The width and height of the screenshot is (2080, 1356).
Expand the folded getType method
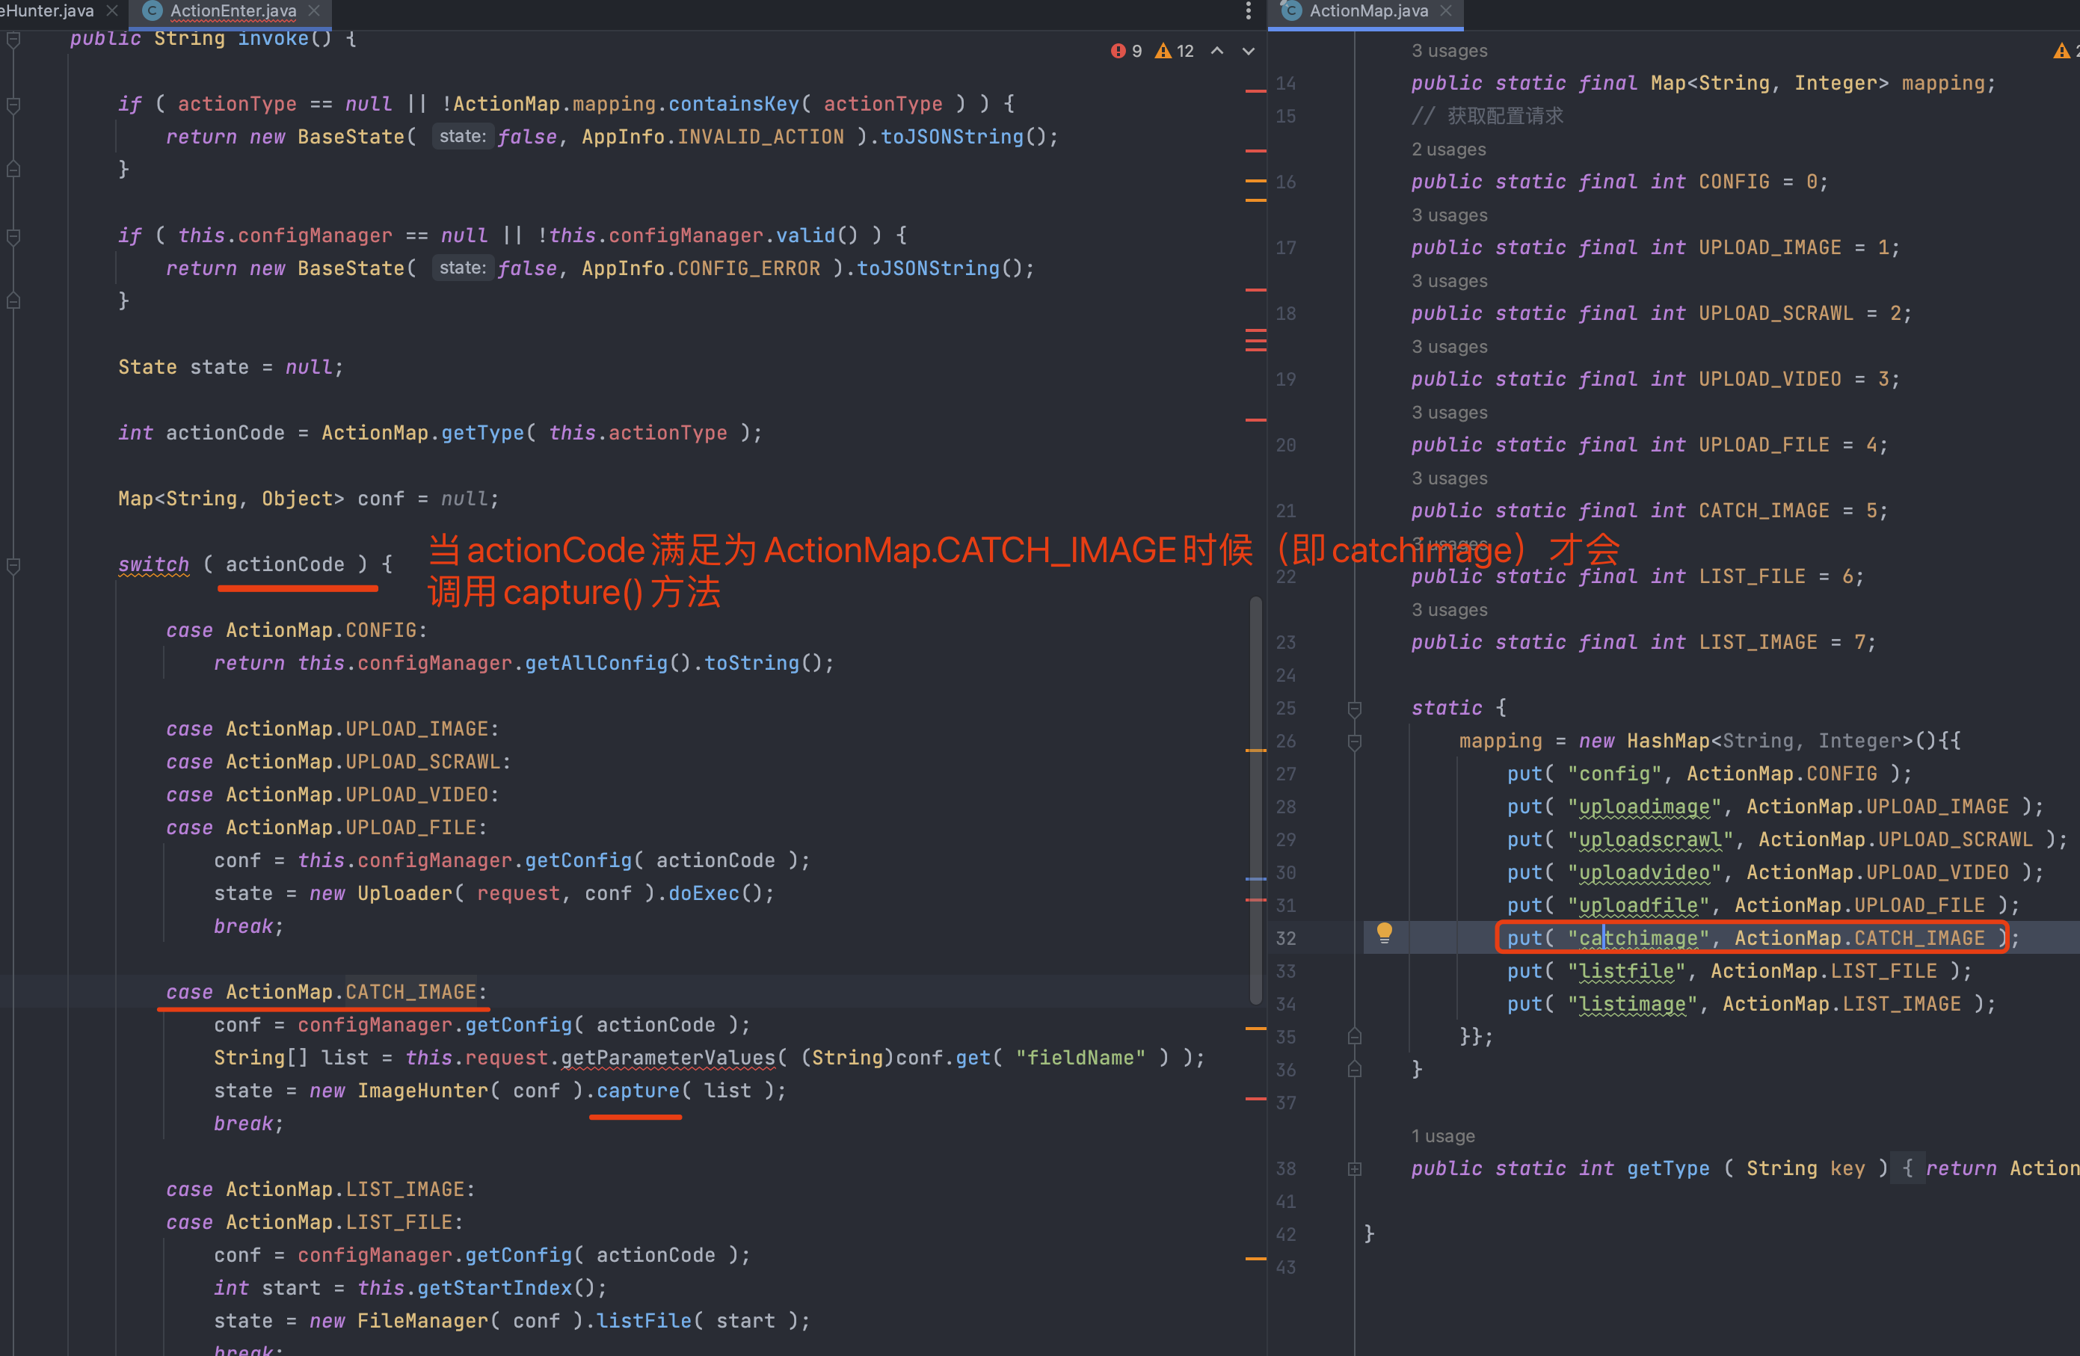click(x=1355, y=1169)
